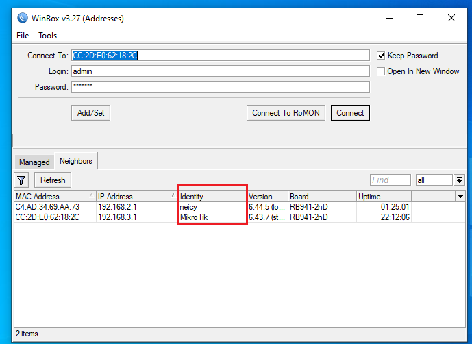Sort by IP Address column header

click(136, 197)
